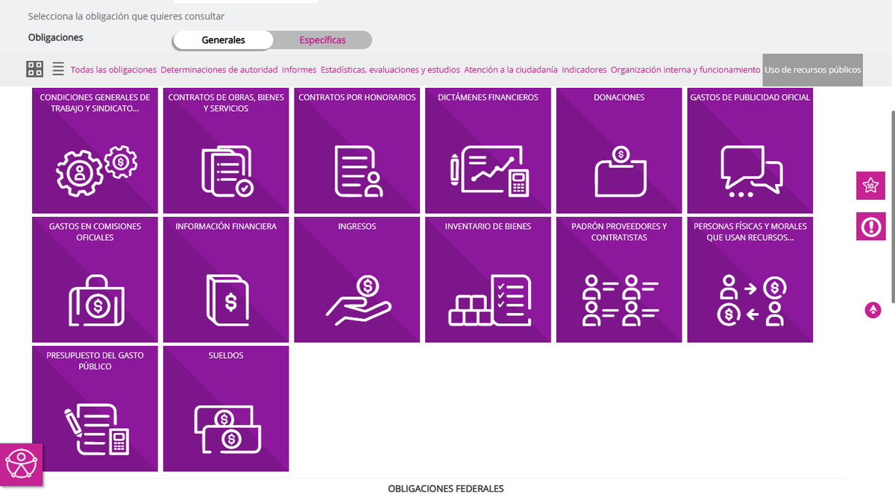The width and height of the screenshot is (895, 503).
Task: Filter by Organización interna y funcionamiento
Action: pos(685,69)
